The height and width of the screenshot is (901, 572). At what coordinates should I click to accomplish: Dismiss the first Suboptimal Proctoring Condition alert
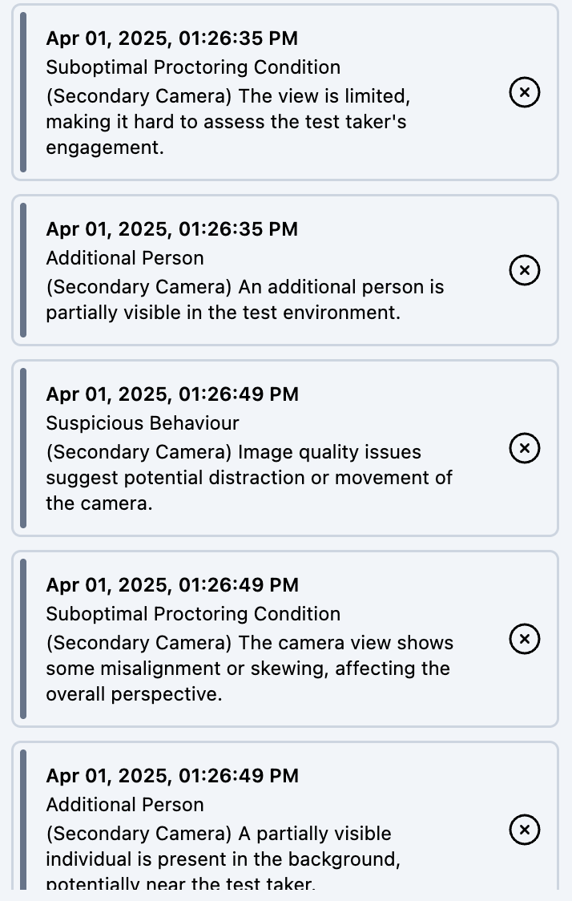[525, 92]
